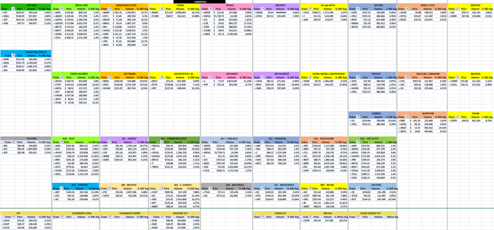This screenshot has height=230, width=494.
Task: Expand the IVV row in SPY QQQ
Action: [2, 13]
